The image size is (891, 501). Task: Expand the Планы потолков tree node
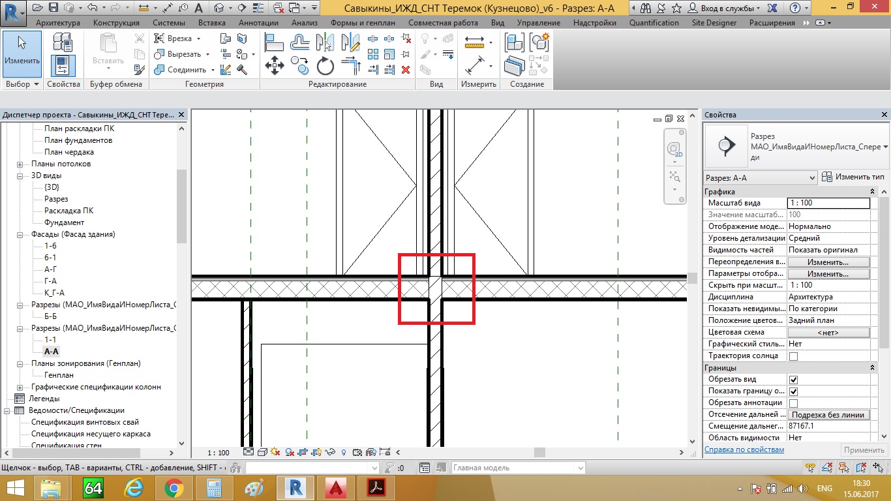click(x=20, y=164)
